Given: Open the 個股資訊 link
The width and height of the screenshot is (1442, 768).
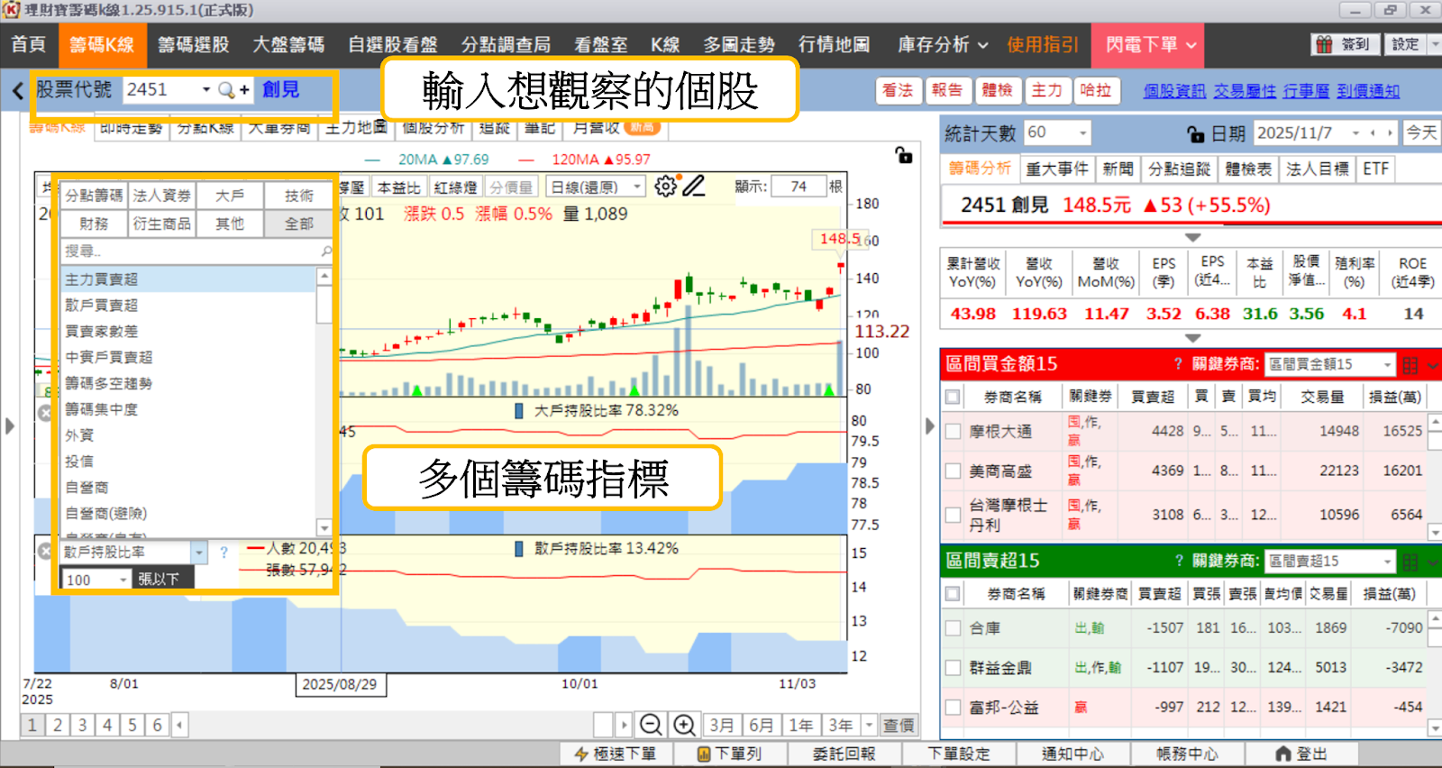Looking at the screenshot, I should (x=1173, y=91).
